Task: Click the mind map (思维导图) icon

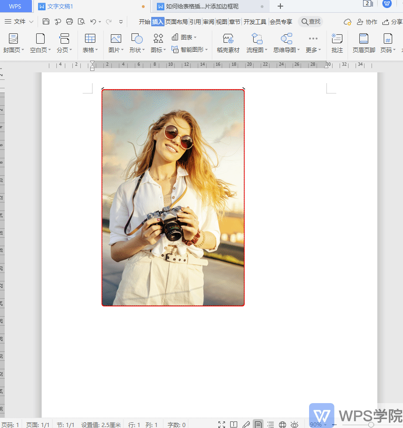Action: click(x=287, y=39)
